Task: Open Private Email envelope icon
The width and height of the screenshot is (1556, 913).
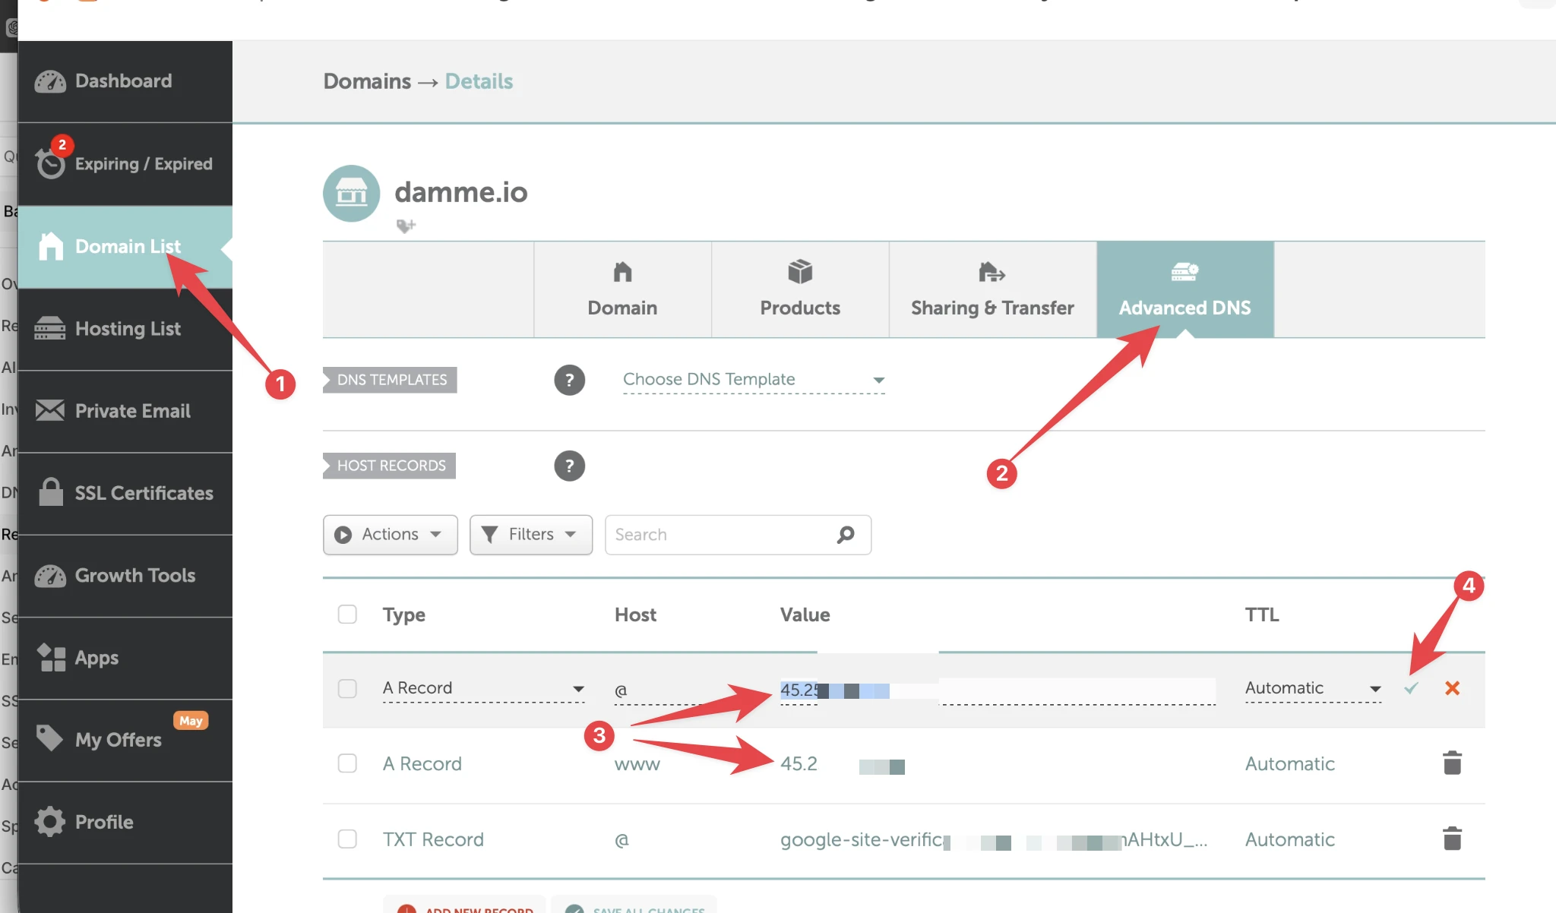Action: (x=50, y=410)
